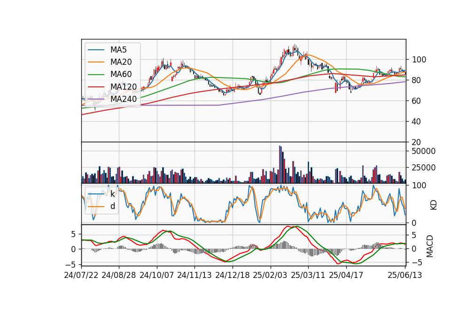Click the MA20 legend label
451x324 pixels.
(x=121, y=62)
